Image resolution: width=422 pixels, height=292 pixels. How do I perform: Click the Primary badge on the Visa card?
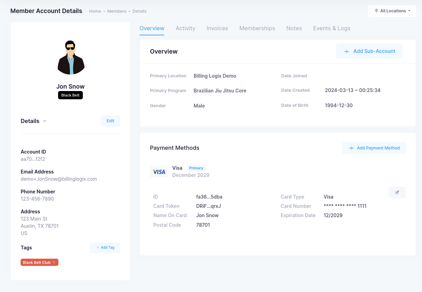pos(196,168)
